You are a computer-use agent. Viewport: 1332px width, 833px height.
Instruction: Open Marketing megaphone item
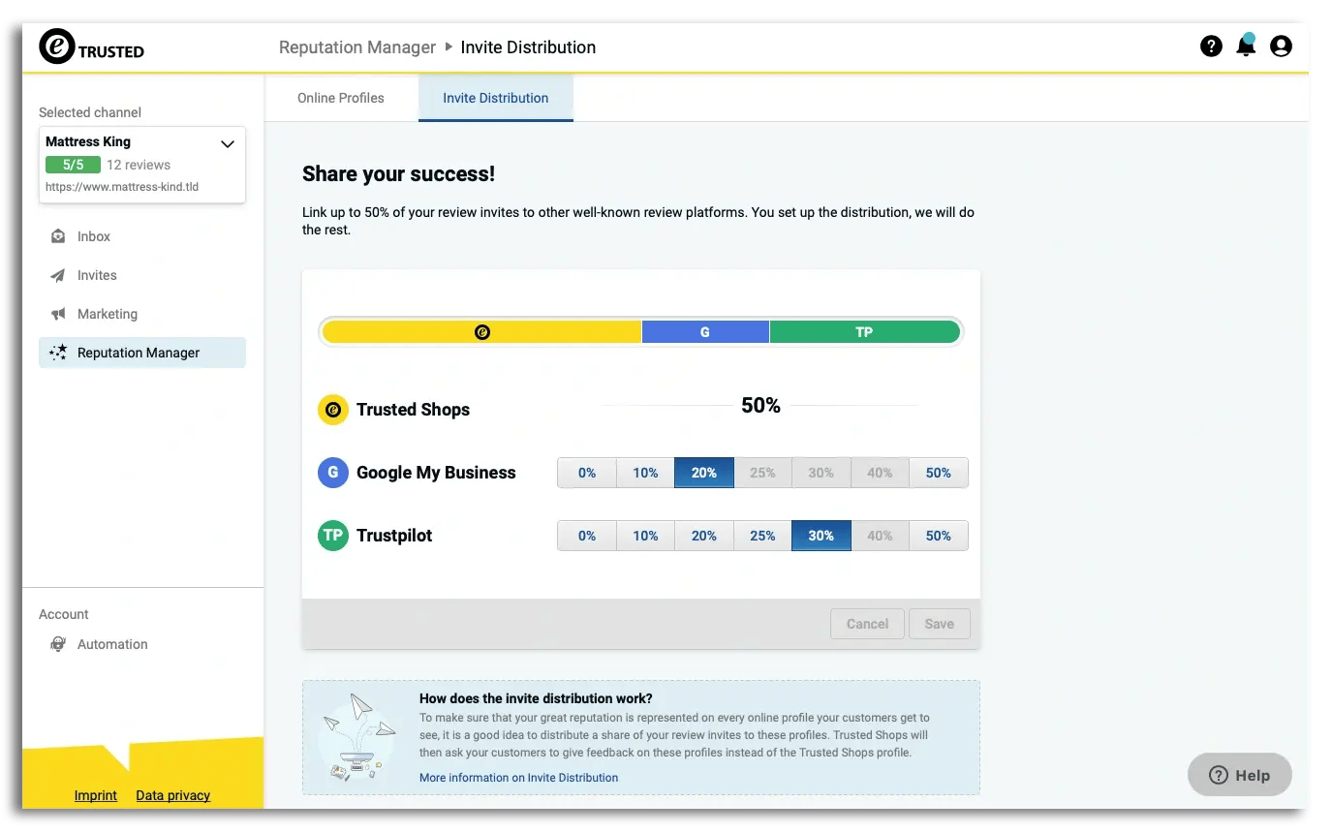(x=107, y=314)
